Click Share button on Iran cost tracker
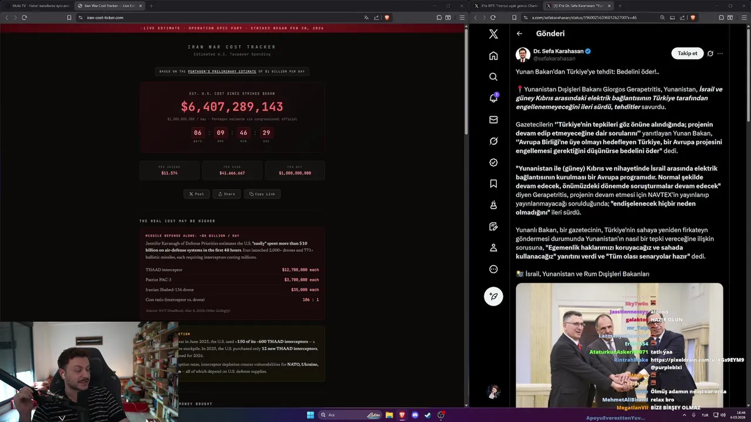The height and width of the screenshot is (422, 751). [x=226, y=194]
